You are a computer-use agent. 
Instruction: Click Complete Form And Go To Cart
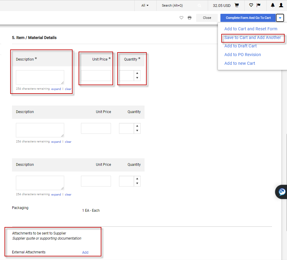248,18
